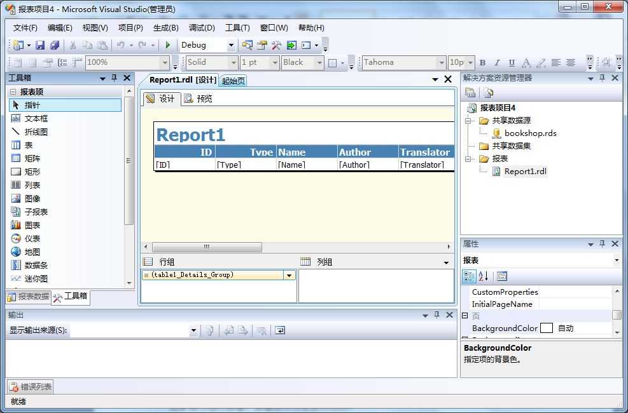Apply italic formatting with I icon

(x=497, y=62)
